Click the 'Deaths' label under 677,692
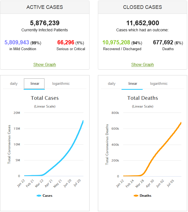The image size is (188, 212). (x=168, y=49)
